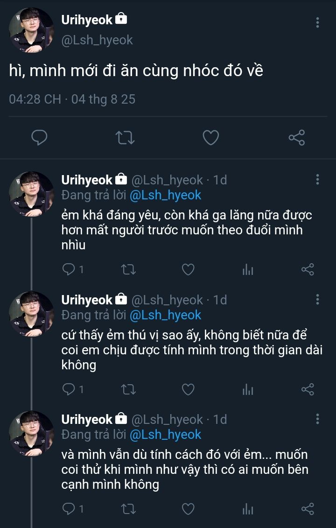The image size is (336, 528).
Task: Reply to the 'ẻm khá đáng yêu' tweet
Action: tap(69, 269)
